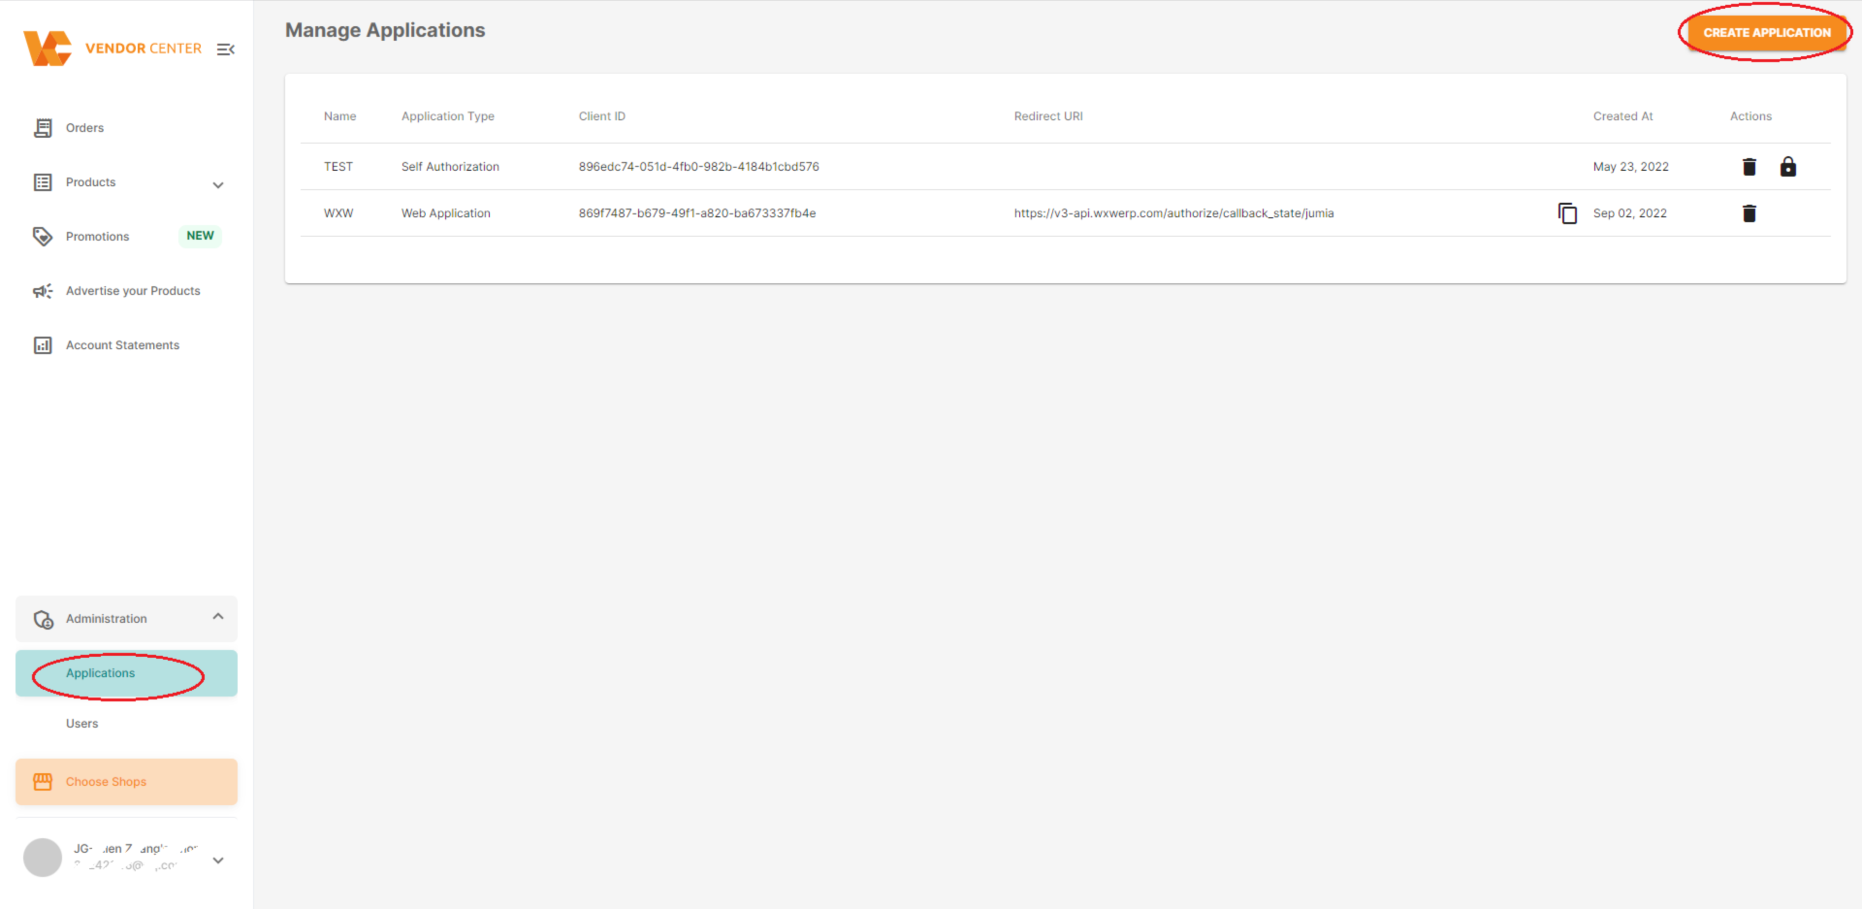Click the Choose Shops button
This screenshot has height=909, width=1862.
click(x=127, y=781)
